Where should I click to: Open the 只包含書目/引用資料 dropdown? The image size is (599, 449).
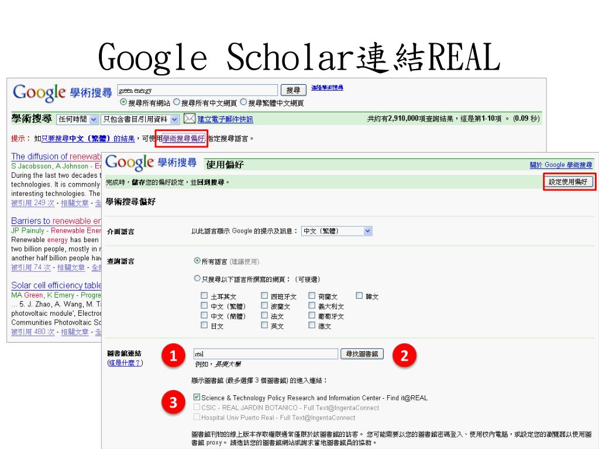(140, 119)
